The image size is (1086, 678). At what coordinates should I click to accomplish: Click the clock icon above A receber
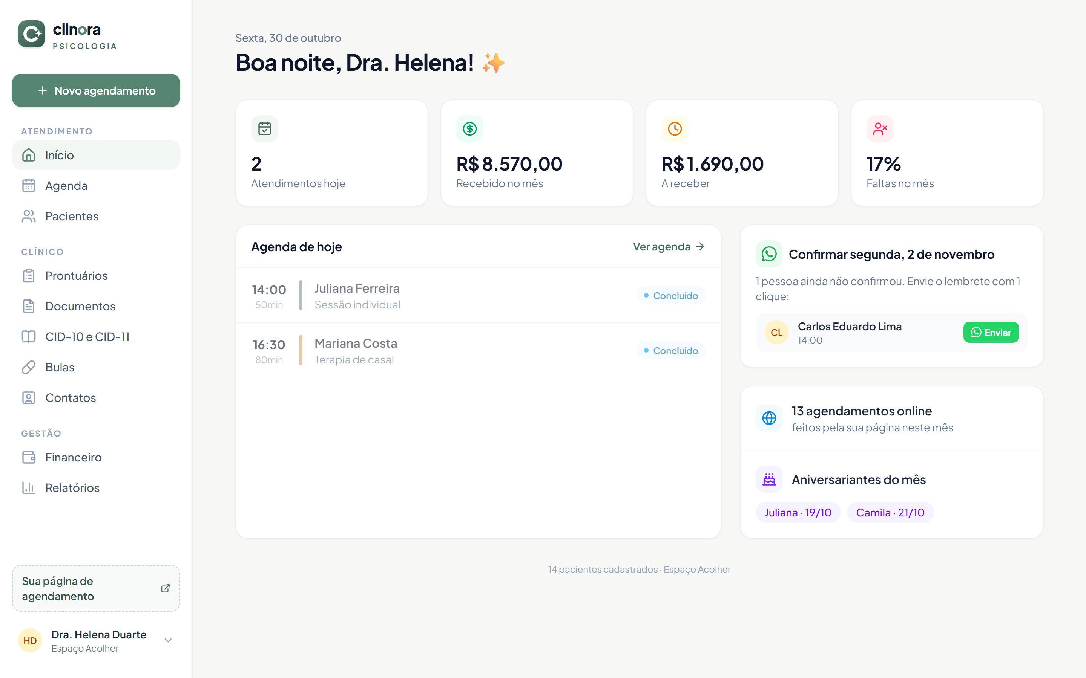(x=675, y=129)
